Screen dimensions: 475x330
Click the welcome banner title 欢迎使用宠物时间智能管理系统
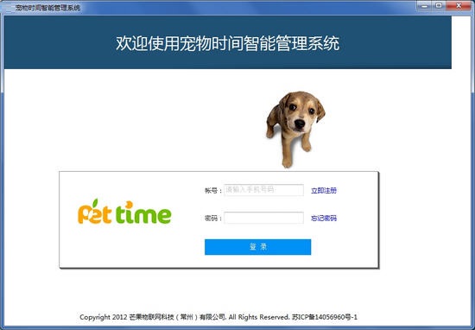click(x=227, y=43)
